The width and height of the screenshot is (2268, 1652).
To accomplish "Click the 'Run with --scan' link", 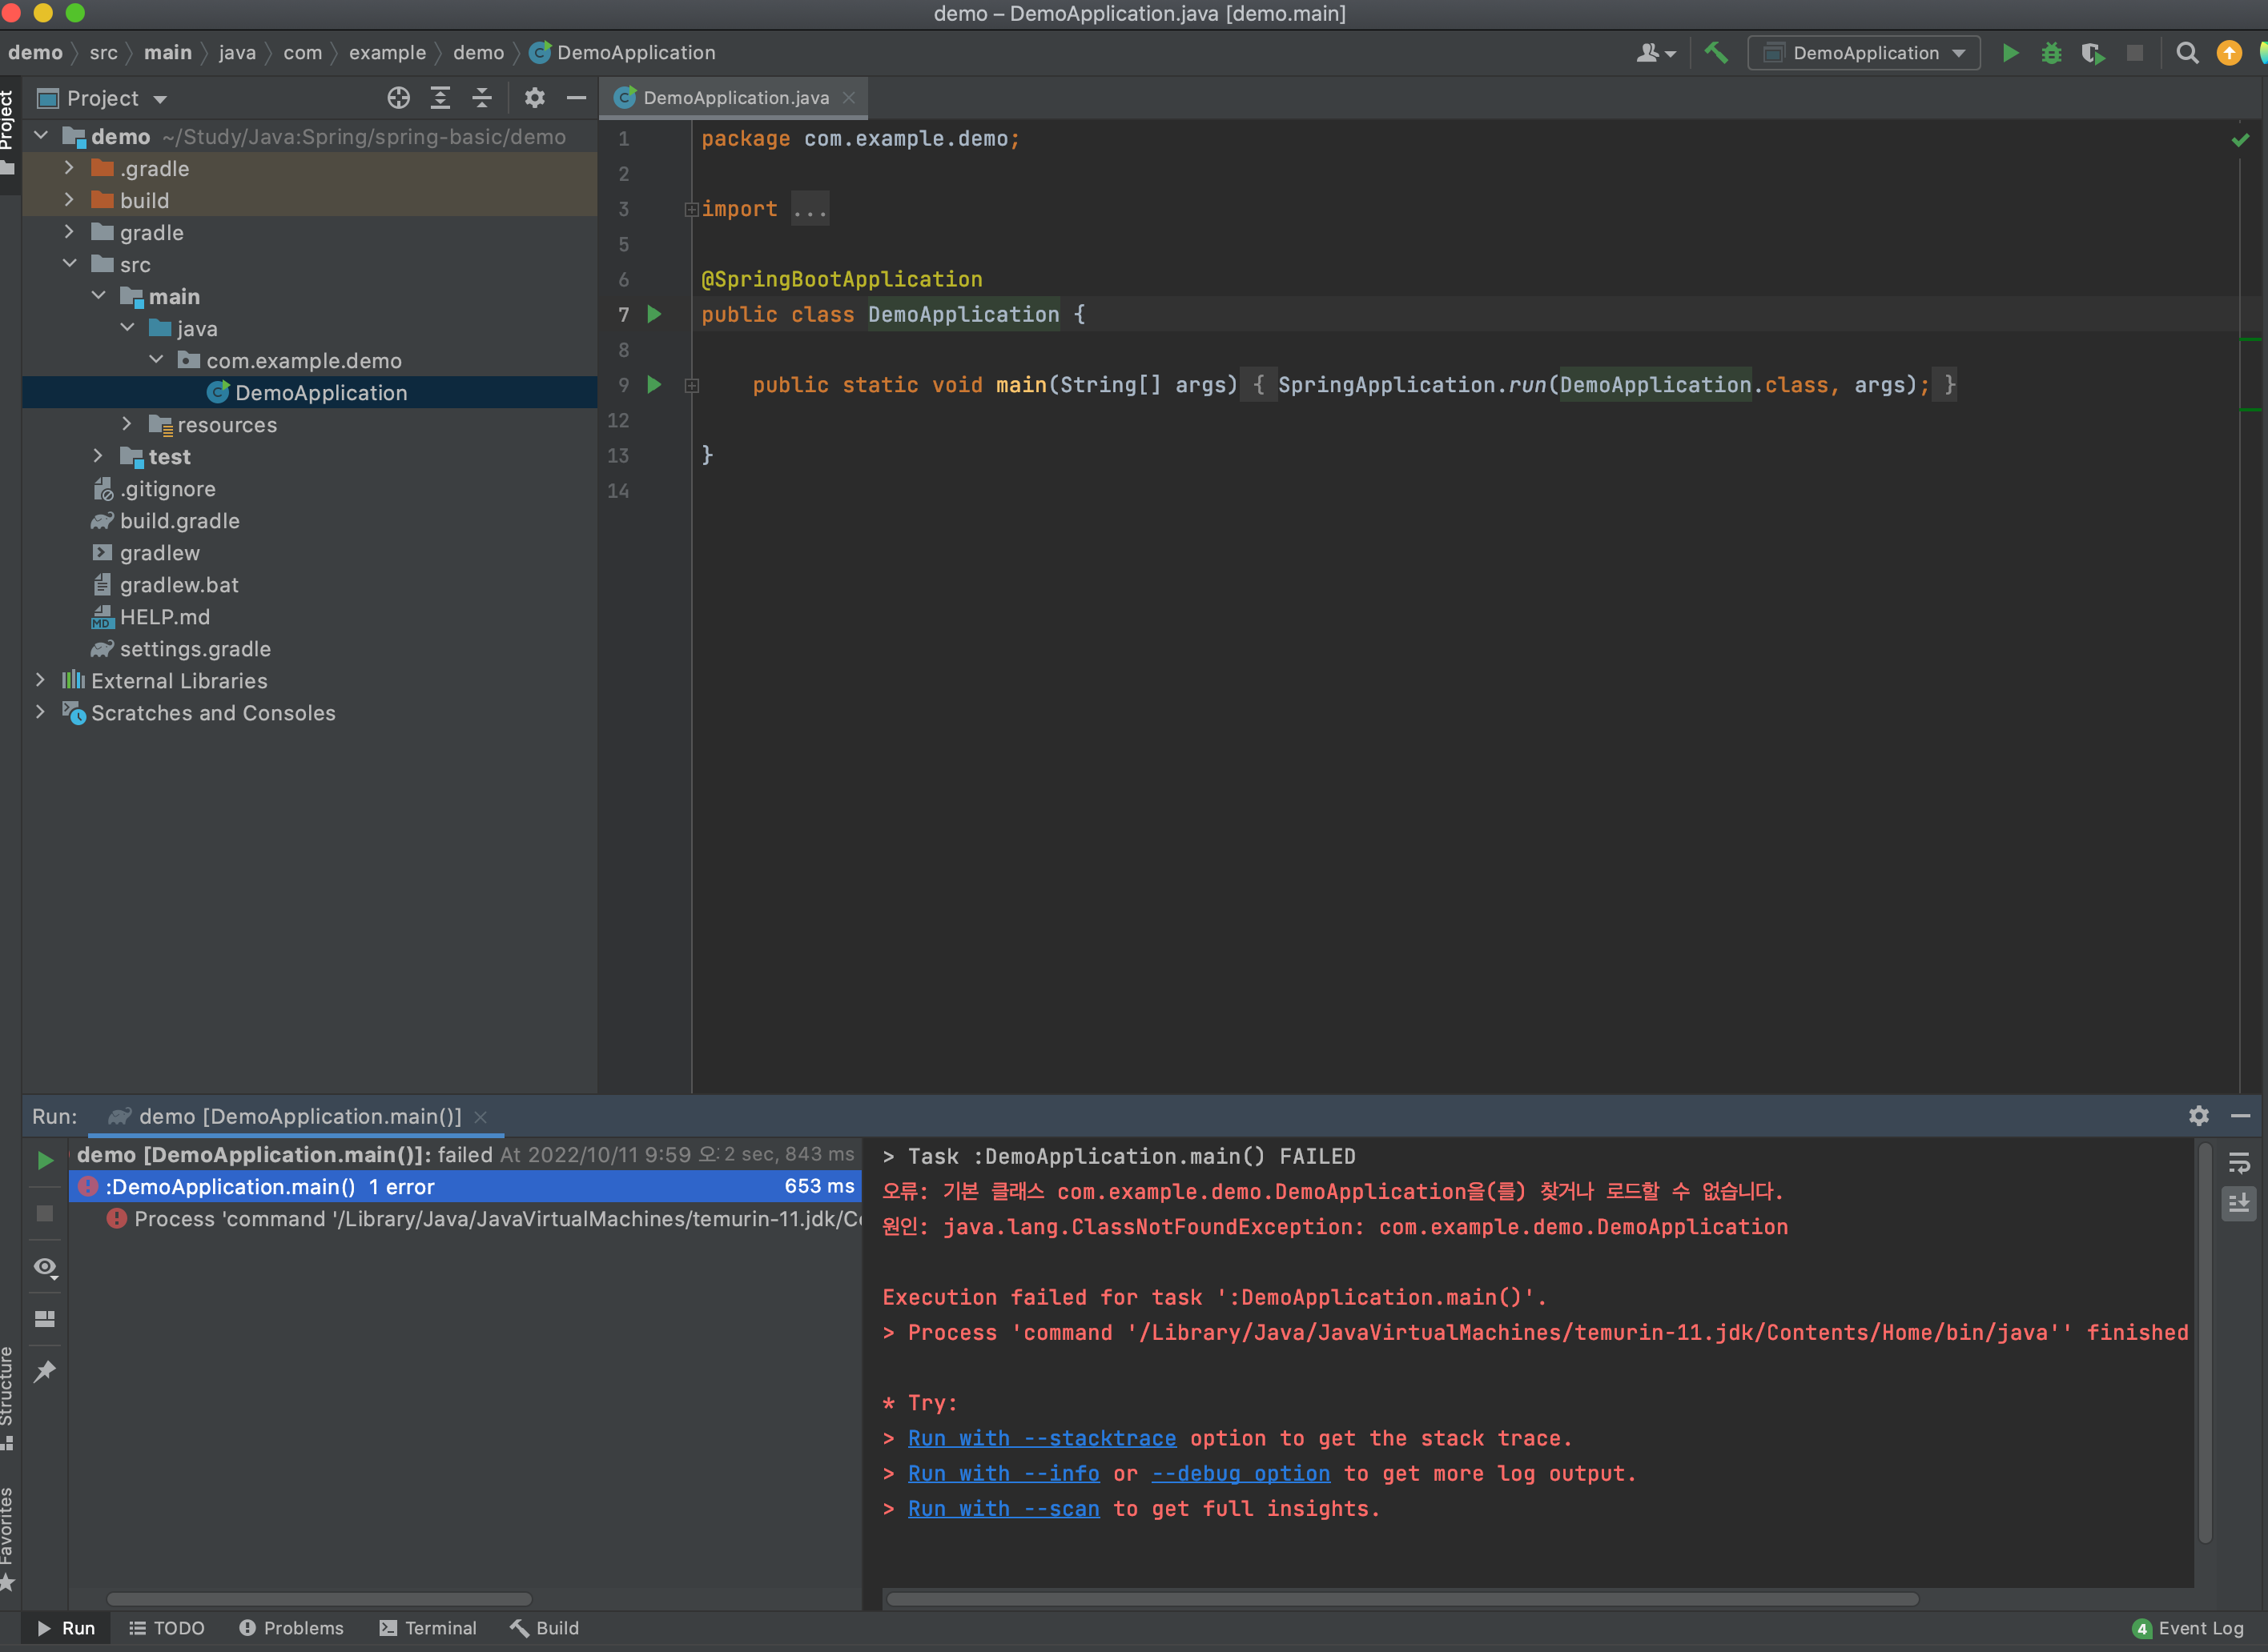I will pos(1003,1508).
